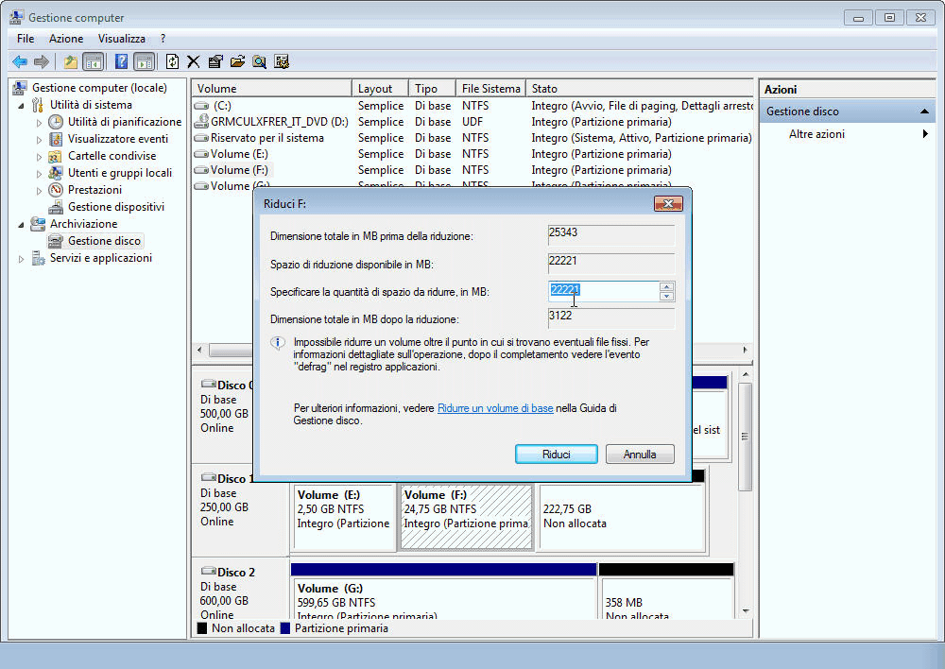Expand Utilità di pianificazione node
The image size is (945, 669).
(39, 122)
